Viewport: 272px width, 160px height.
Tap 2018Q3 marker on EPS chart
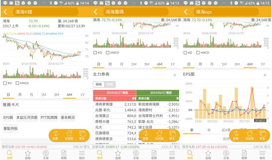pyautogui.click(x=260, y=120)
